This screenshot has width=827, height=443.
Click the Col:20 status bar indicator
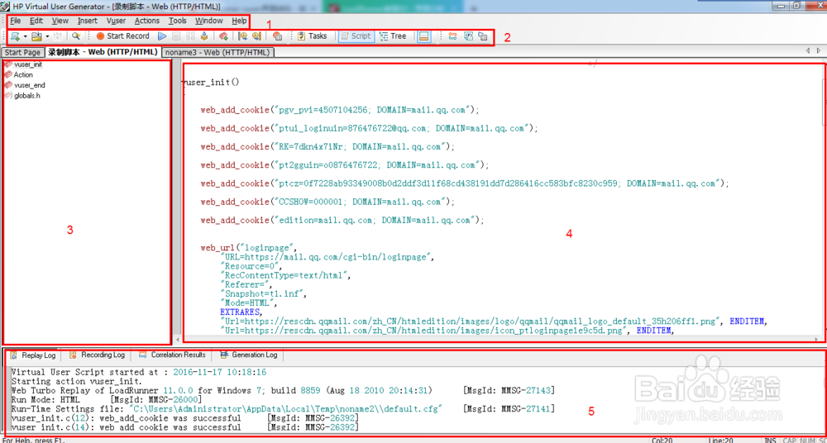point(663,440)
